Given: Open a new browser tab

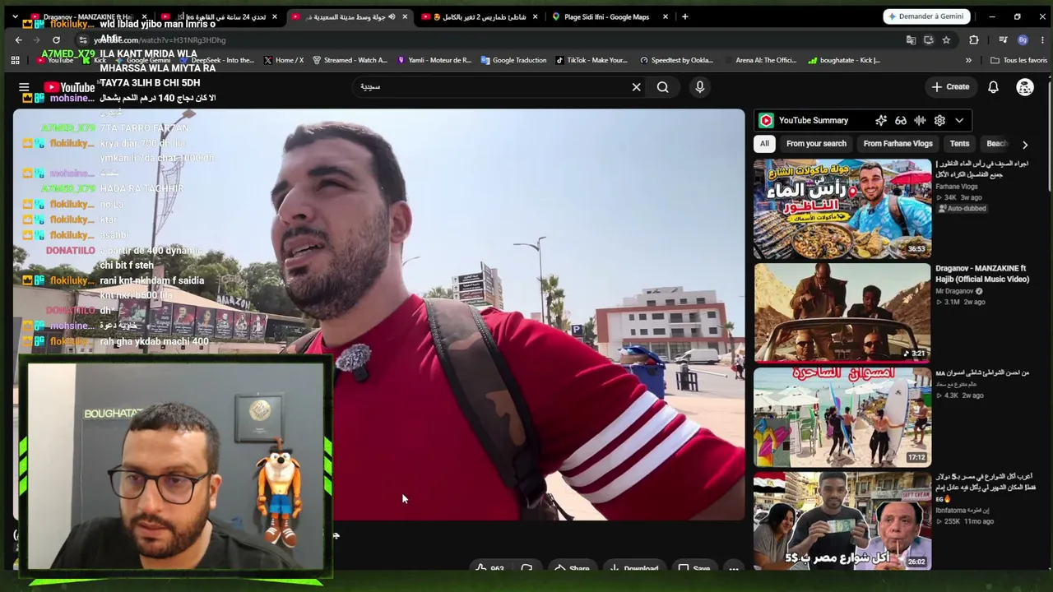Looking at the screenshot, I should point(684,16).
